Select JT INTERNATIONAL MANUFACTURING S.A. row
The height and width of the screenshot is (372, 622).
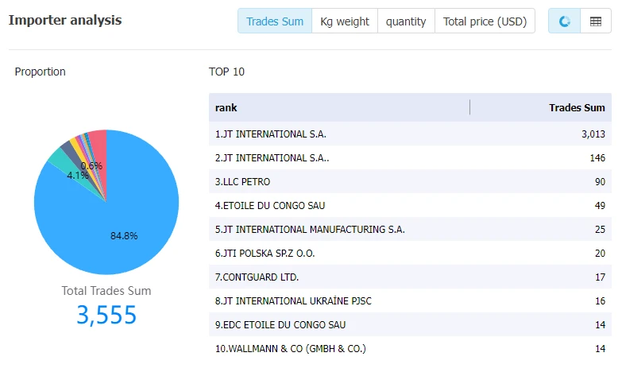[x=410, y=229]
